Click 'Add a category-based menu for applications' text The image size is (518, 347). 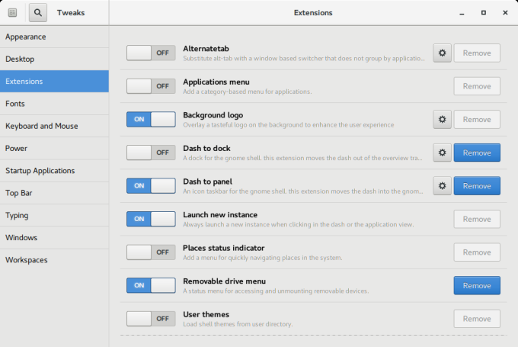[x=248, y=92]
